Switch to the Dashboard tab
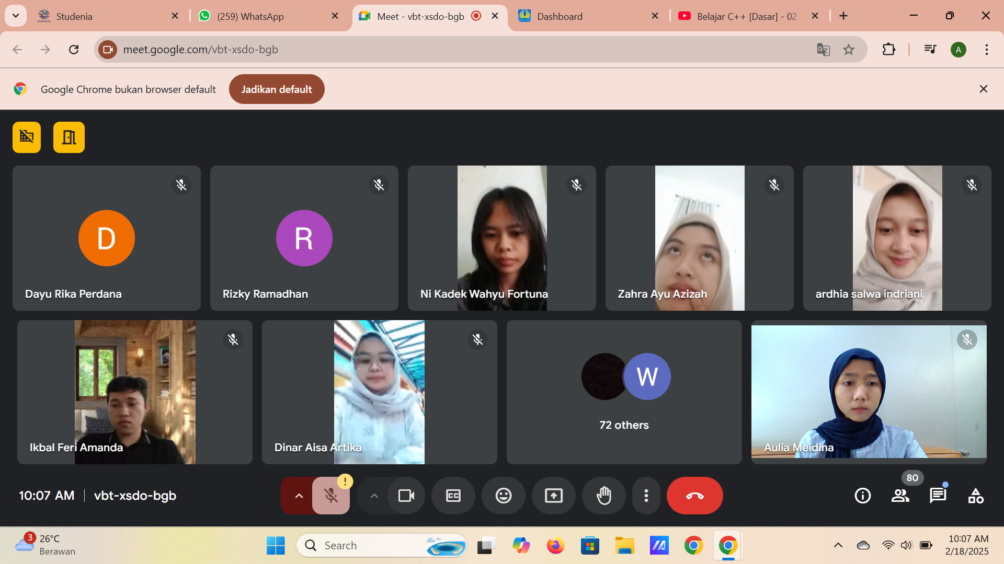The height and width of the screenshot is (564, 1004). point(560,16)
